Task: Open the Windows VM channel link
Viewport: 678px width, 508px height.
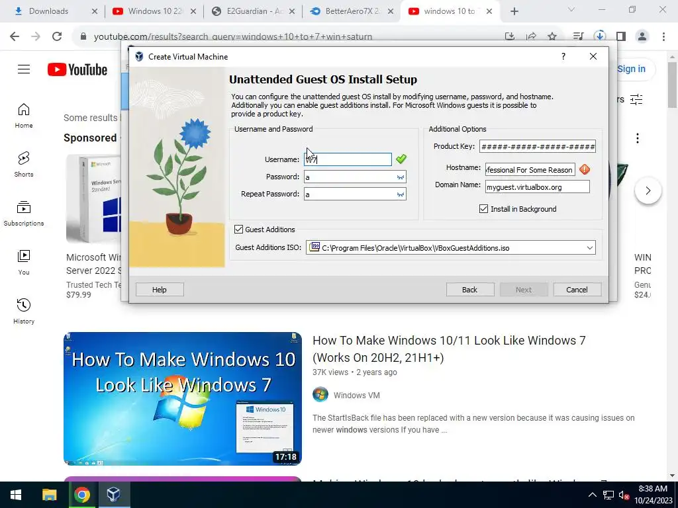Action: (x=357, y=396)
